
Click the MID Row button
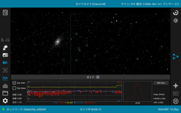[161, 83]
